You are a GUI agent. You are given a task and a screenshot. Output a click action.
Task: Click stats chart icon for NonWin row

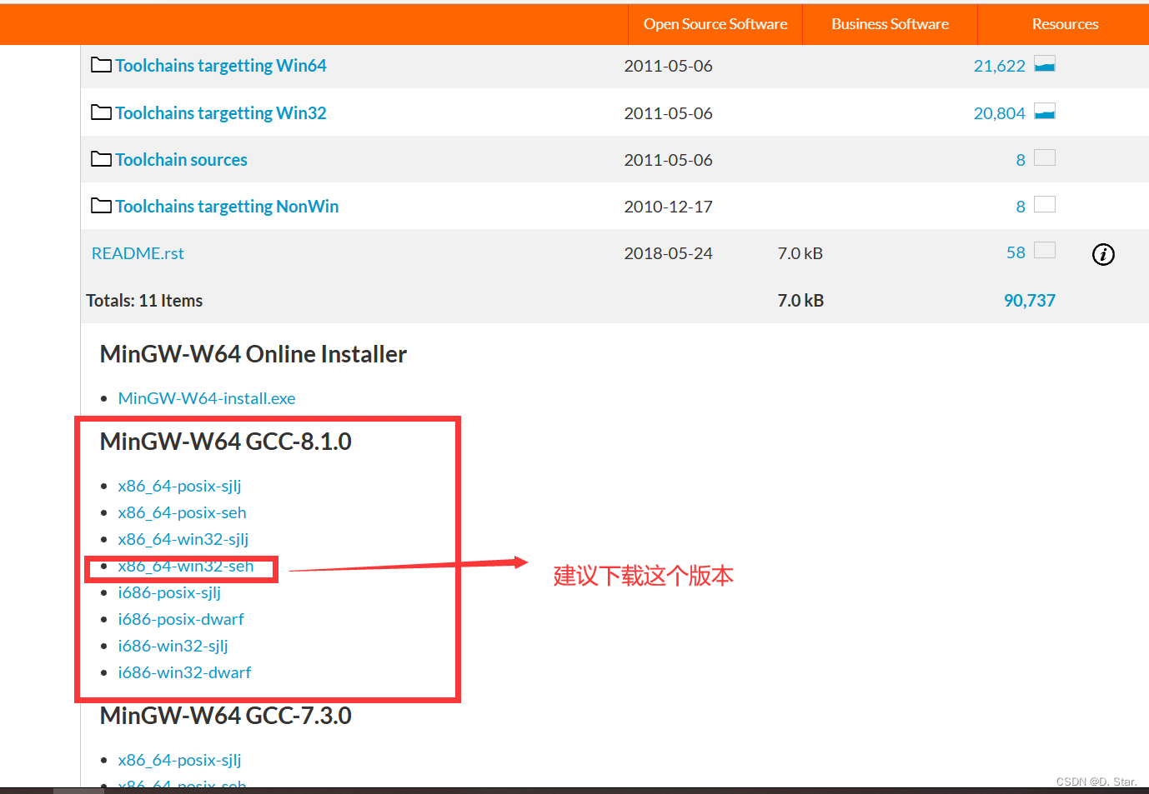coord(1045,204)
